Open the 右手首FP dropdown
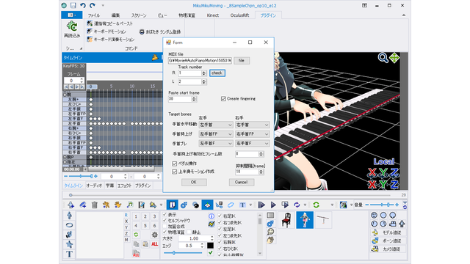 [253, 134]
